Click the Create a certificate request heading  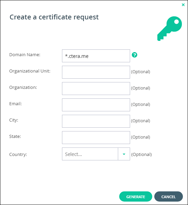click(x=54, y=17)
